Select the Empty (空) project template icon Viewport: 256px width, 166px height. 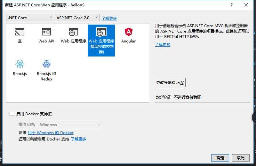click(x=20, y=32)
